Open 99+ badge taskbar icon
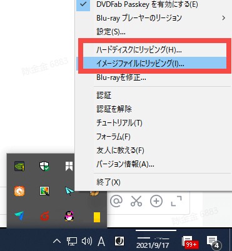Image resolution: width=232 pixels, height=251 pixels. (x=190, y=242)
